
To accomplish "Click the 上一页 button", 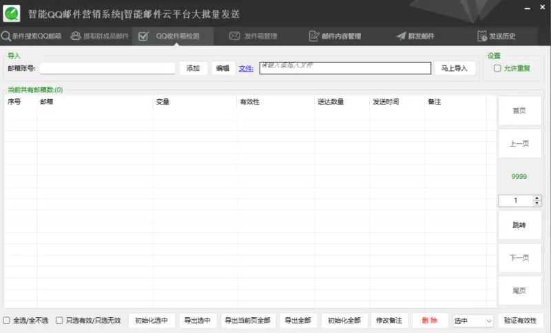I will (x=519, y=144).
